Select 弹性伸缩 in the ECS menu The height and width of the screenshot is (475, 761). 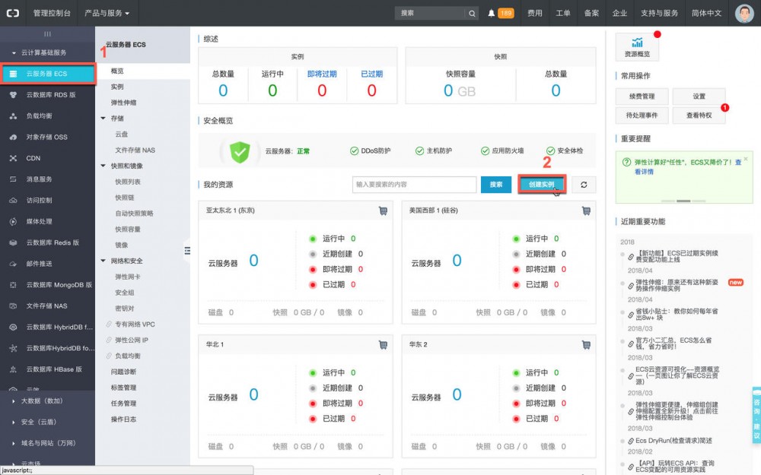[x=123, y=103]
